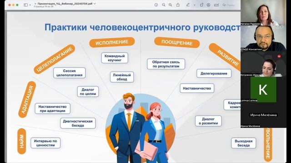The height and width of the screenshot is (163, 291).
Task: Click the 'Линейный обход' box
Action: (x=122, y=77)
